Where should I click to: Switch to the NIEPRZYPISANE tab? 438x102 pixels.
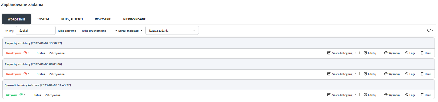click(x=134, y=19)
